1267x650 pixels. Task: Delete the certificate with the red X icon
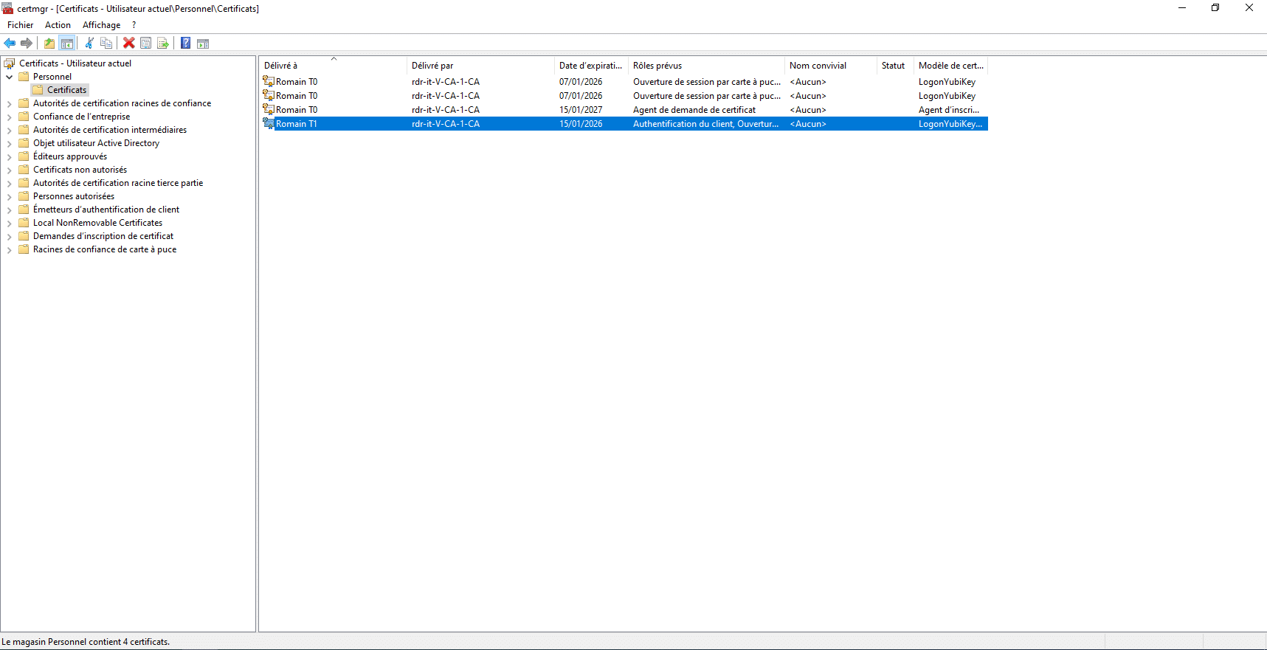pos(129,44)
